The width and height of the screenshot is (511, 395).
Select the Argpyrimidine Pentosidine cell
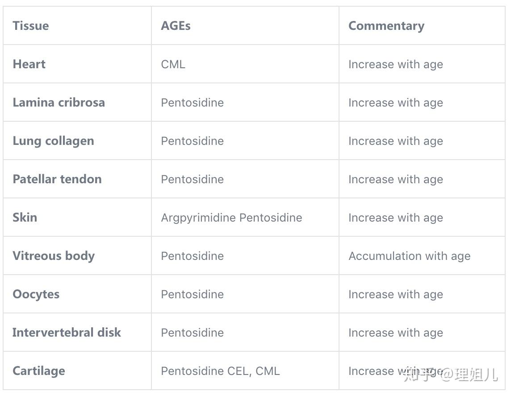(231, 218)
